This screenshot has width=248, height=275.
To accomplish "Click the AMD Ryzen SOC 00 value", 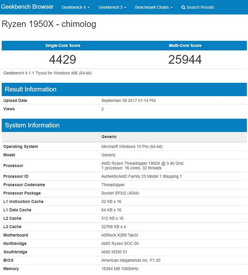I will coord(120,244).
